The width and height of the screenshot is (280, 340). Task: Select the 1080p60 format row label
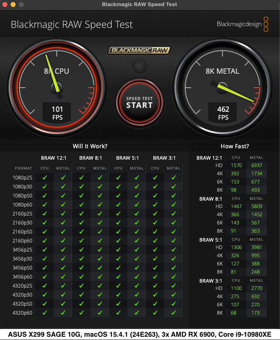point(23,205)
